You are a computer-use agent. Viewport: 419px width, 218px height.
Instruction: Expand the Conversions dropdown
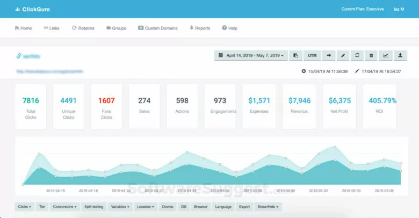[x=64, y=207]
